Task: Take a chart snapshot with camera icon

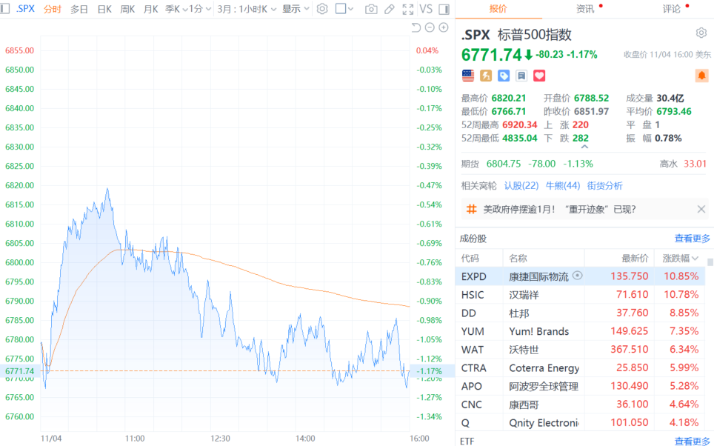Action: coord(371,9)
